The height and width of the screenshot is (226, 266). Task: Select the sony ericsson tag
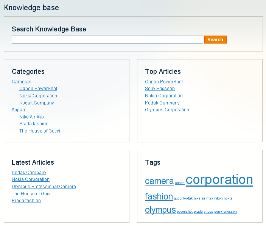pyautogui.click(x=226, y=212)
